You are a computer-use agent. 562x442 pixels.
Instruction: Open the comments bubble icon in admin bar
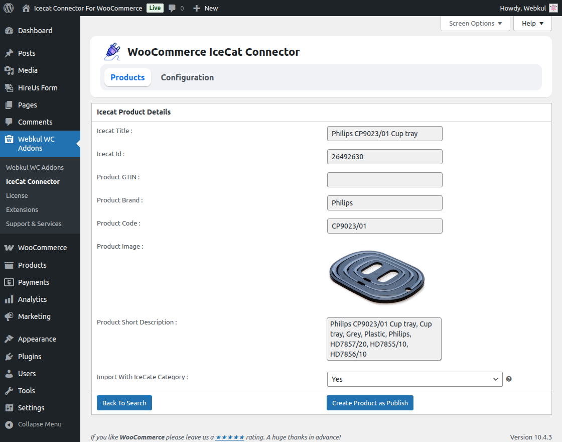pos(172,8)
